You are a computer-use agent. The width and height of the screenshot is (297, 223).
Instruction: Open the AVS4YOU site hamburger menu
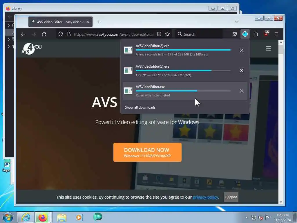pos(268,49)
